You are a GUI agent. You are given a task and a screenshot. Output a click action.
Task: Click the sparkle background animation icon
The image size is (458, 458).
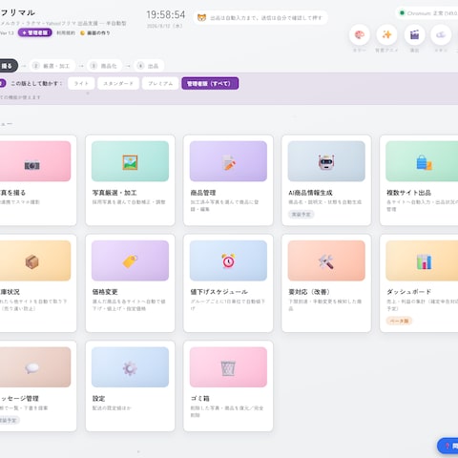click(386, 34)
